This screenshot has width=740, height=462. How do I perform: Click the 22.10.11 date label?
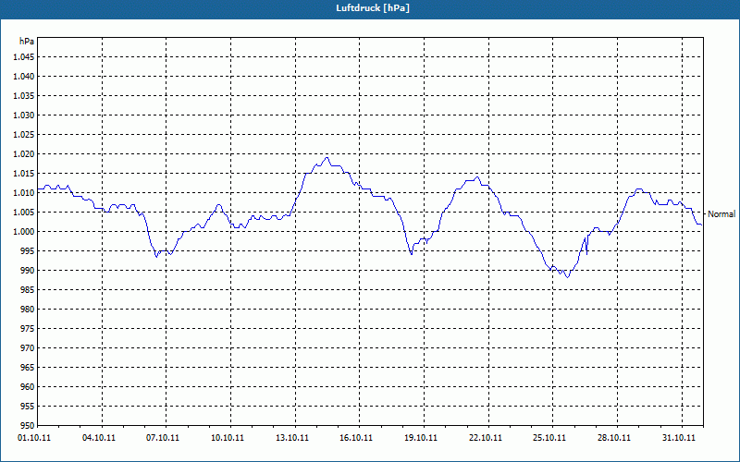coord(486,438)
